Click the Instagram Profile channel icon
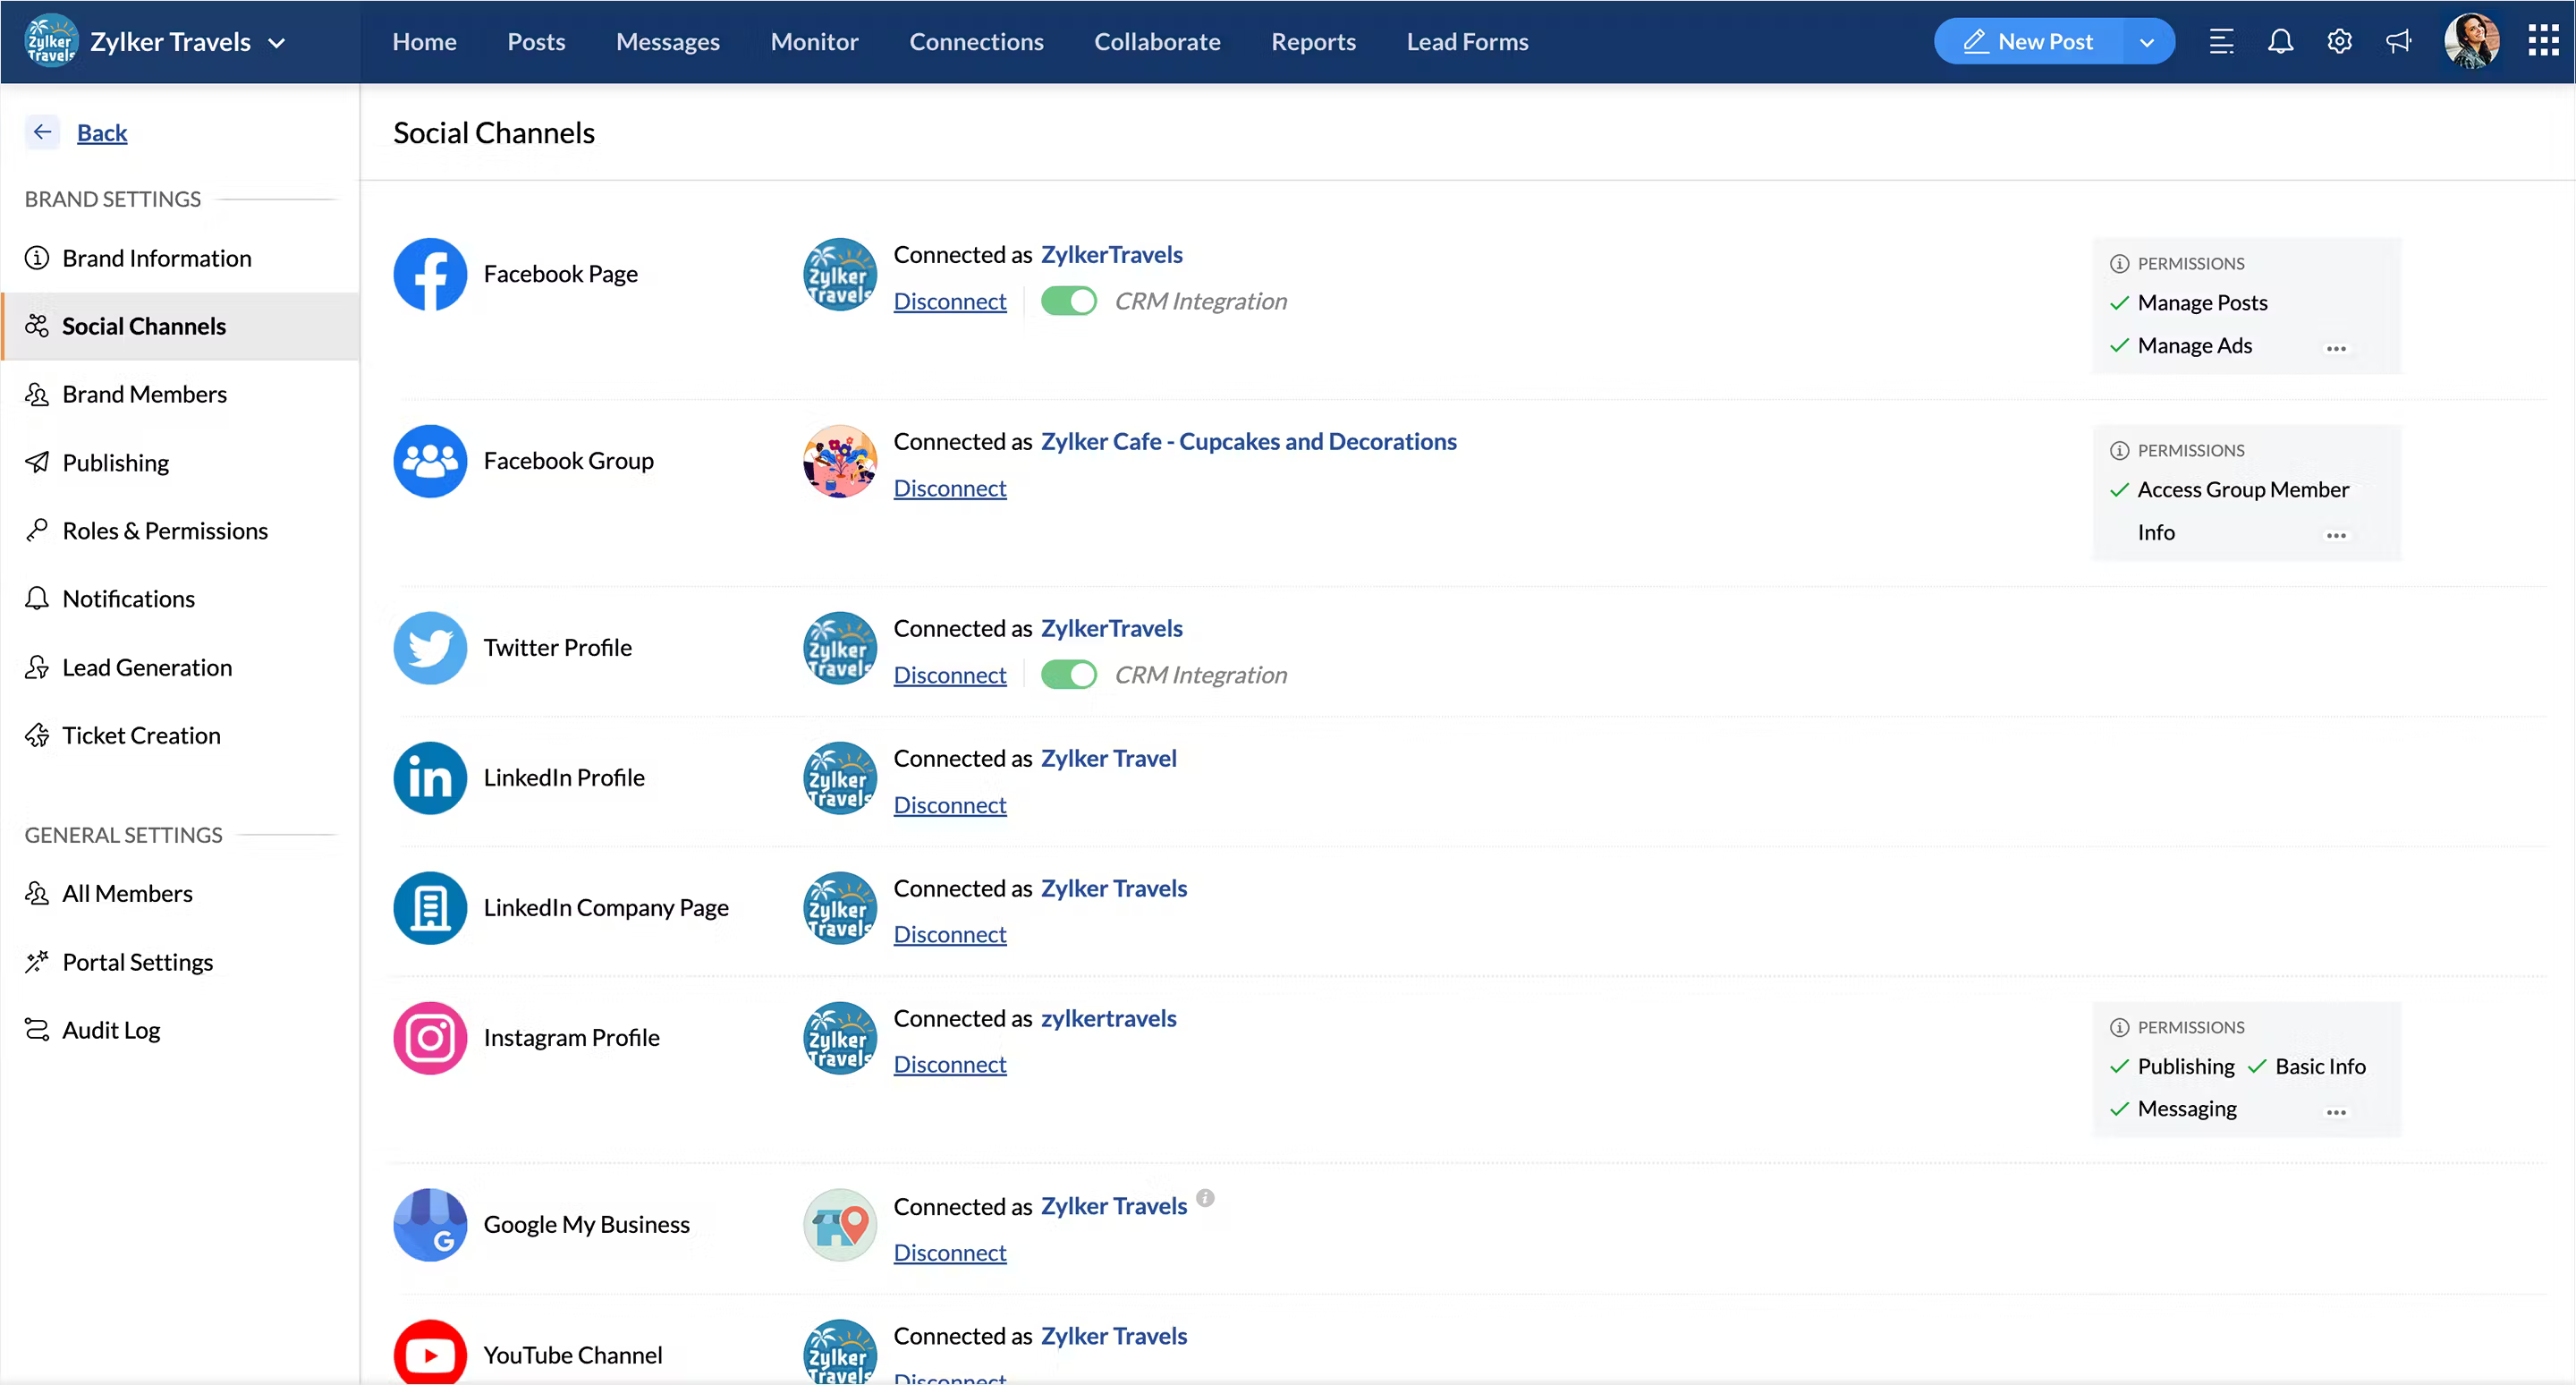 point(430,1038)
